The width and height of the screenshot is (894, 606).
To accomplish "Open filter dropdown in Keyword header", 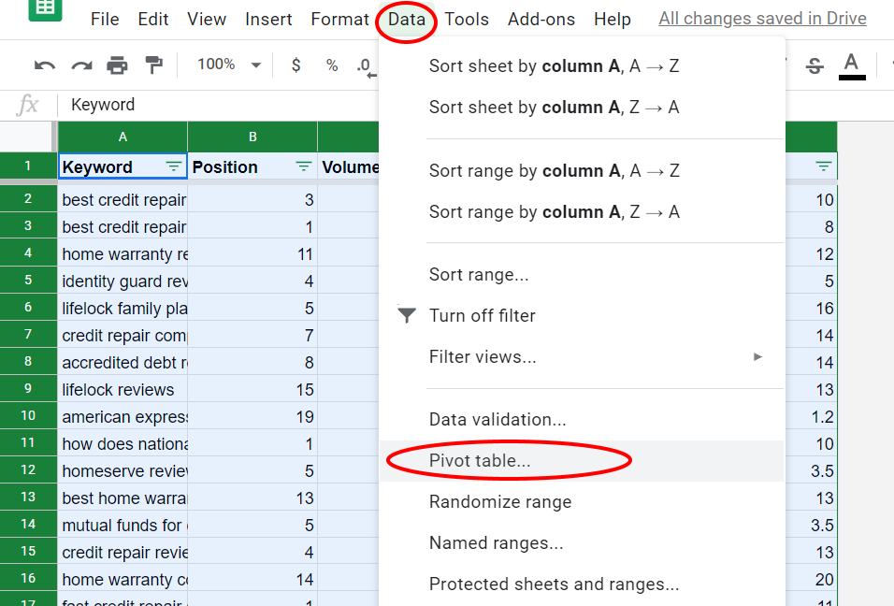I will 173,166.
